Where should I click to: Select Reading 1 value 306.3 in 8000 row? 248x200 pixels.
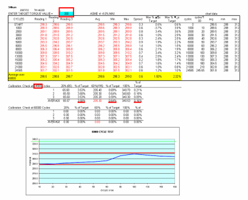[43, 49]
